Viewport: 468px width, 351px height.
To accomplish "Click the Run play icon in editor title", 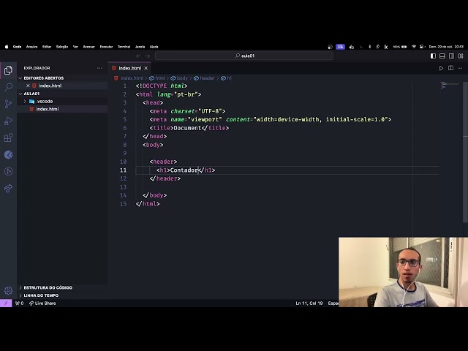I will tap(441, 68).
